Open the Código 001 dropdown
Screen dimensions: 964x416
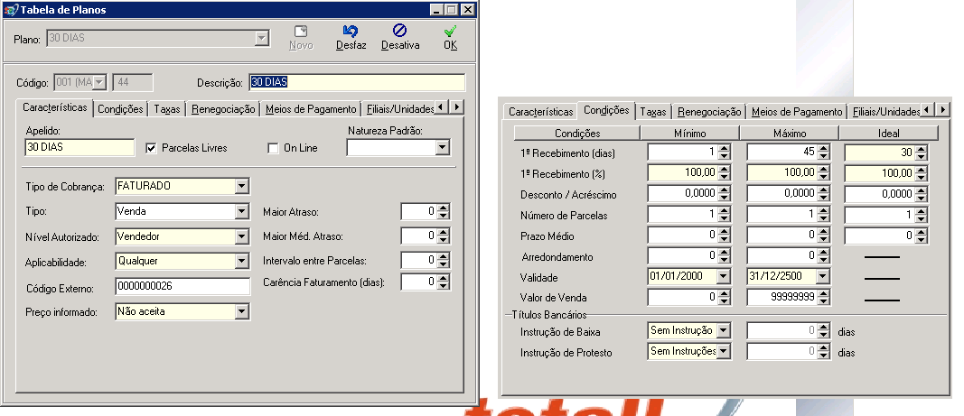coord(99,82)
